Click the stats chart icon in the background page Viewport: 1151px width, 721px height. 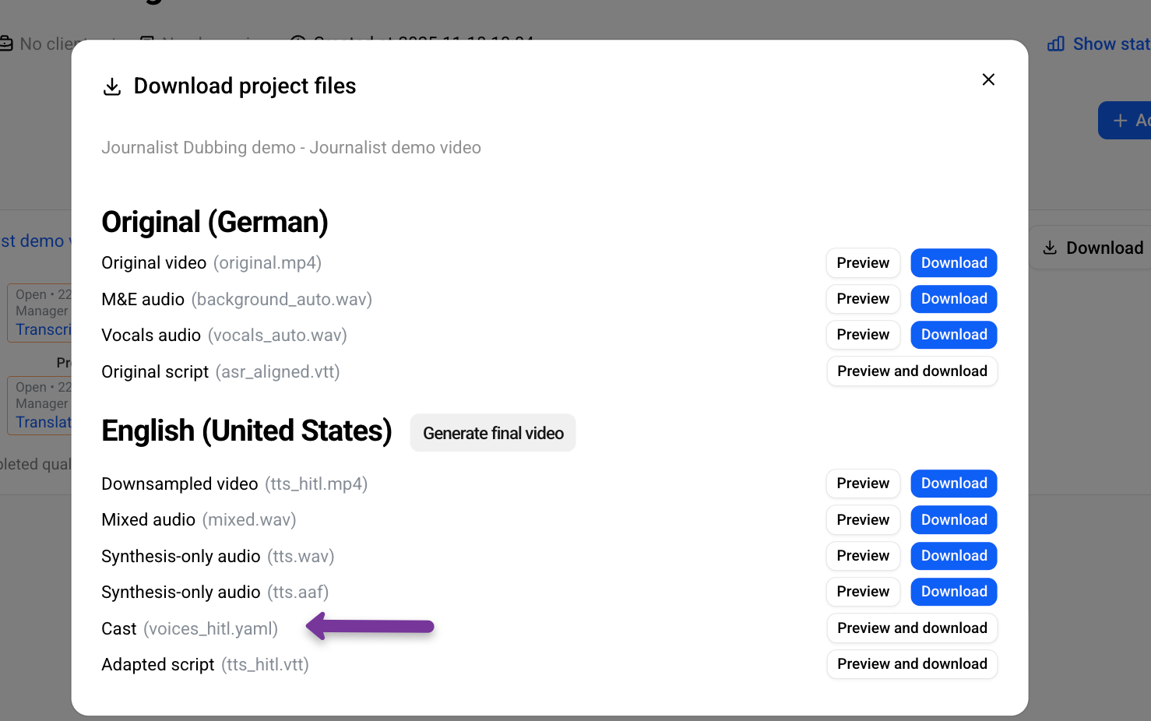pyautogui.click(x=1056, y=44)
